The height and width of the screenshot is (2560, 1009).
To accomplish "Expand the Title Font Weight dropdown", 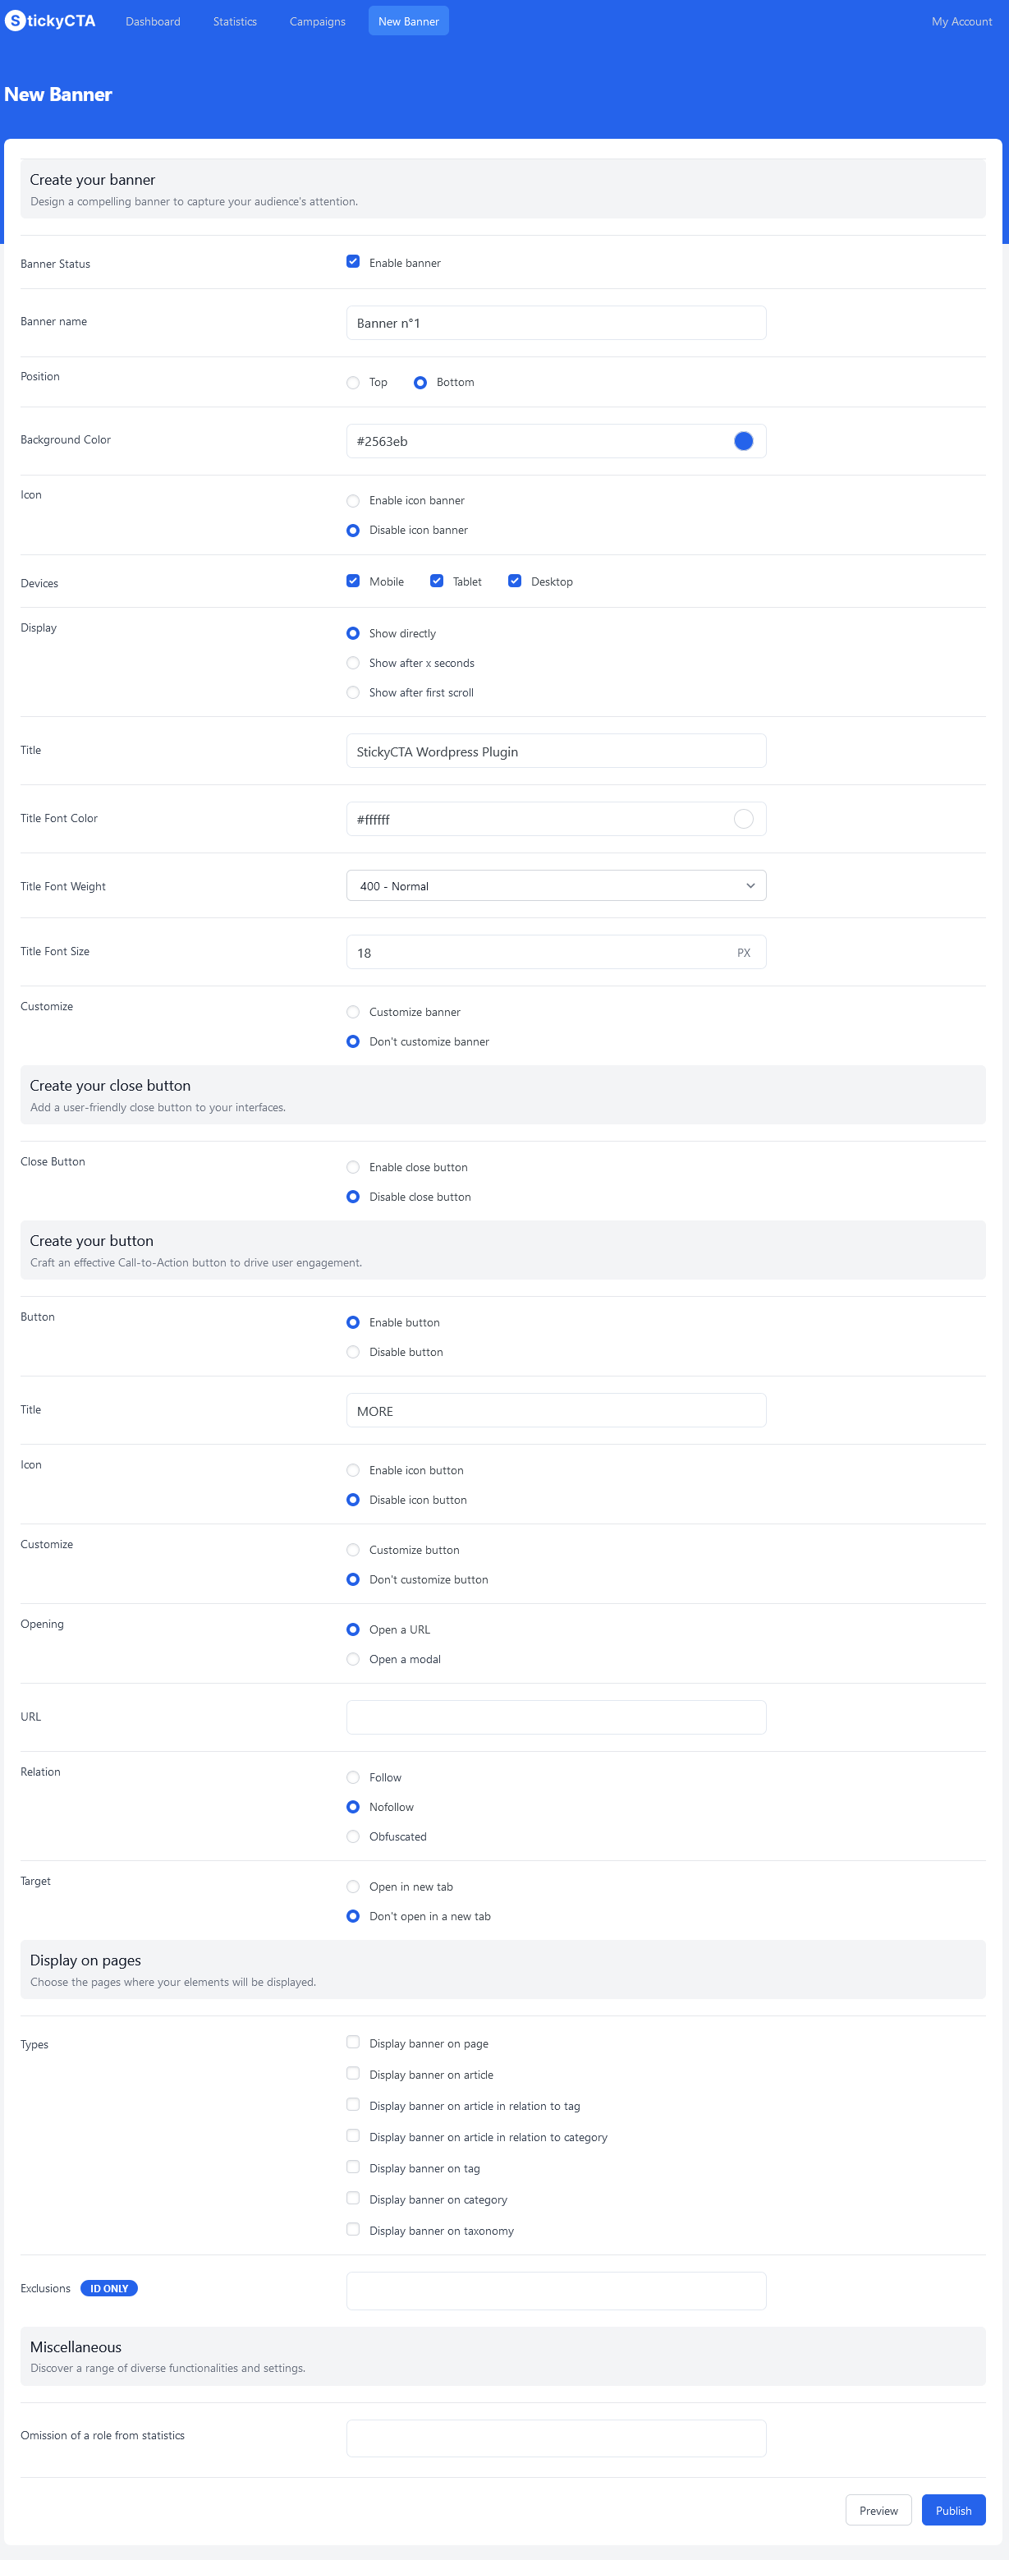I will (x=556, y=885).
